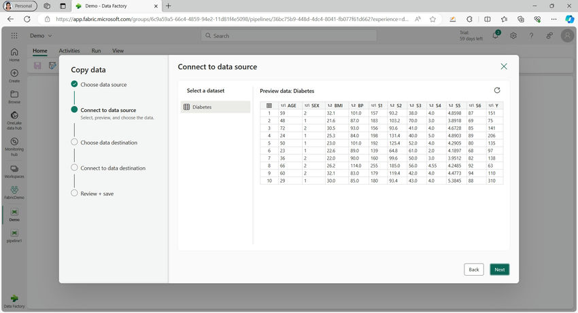Open Home in left navigation
578x313 pixels.
pyautogui.click(x=14, y=54)
